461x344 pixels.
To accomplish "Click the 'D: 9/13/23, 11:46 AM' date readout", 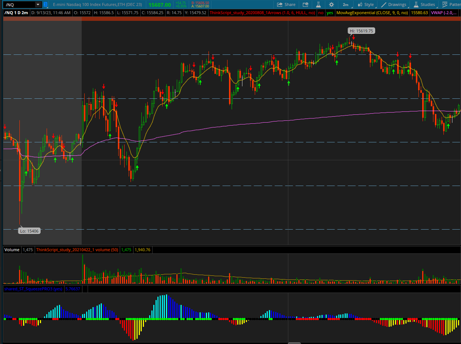I will (x=51, y=13).
